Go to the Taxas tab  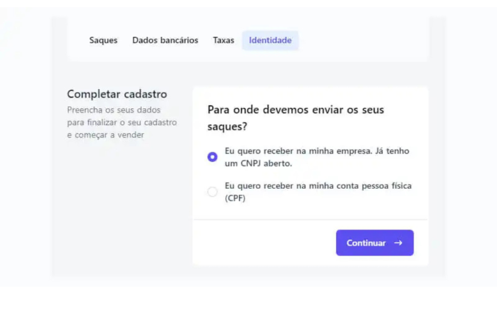[223, 40]
